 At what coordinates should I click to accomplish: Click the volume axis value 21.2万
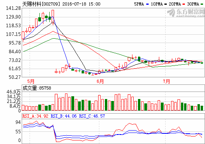click(x=14, y=101)
